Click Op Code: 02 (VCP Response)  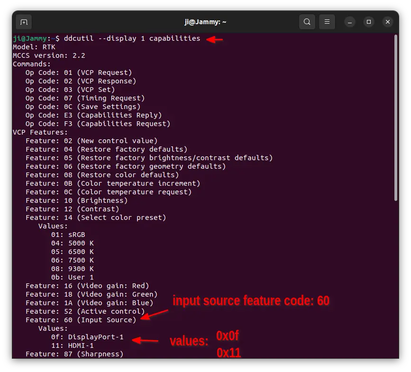[81, 81]
